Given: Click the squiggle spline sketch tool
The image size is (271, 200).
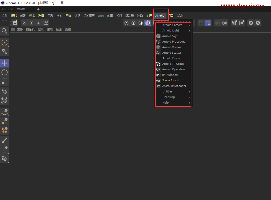Looking at the screenshot, I should [x=5, y=158].
